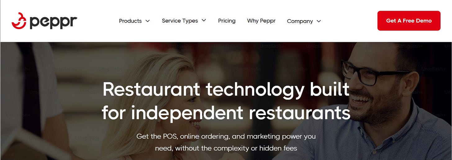Click the man's black glasses in hero photo

(x=373, y=72)
